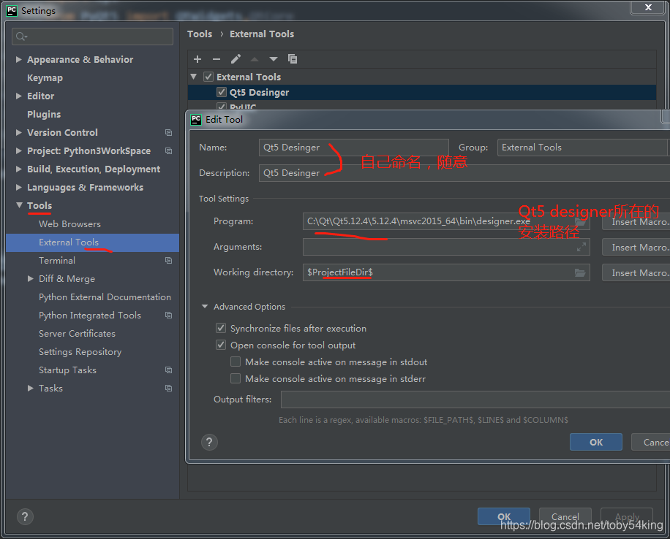Screen dimensions: 670x539
Task: Open Plugins settings page
Action: coord(44,115)
